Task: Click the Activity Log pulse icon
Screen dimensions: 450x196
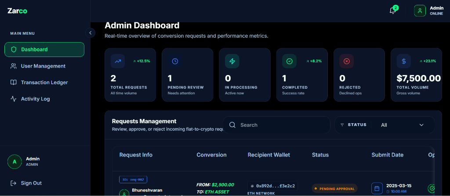Action: 14,99
